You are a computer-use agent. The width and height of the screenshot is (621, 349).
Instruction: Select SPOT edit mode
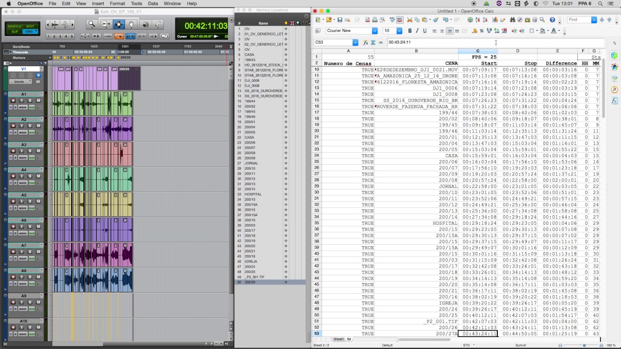[30, 26]
